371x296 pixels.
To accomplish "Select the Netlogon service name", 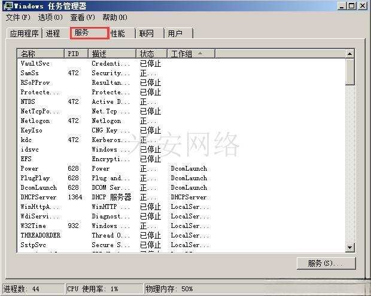I will 35,121.
